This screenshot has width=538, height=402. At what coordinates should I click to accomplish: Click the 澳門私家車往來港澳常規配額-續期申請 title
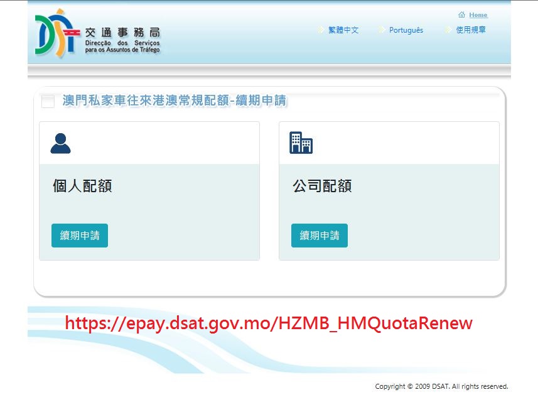(x=174, y=100)
